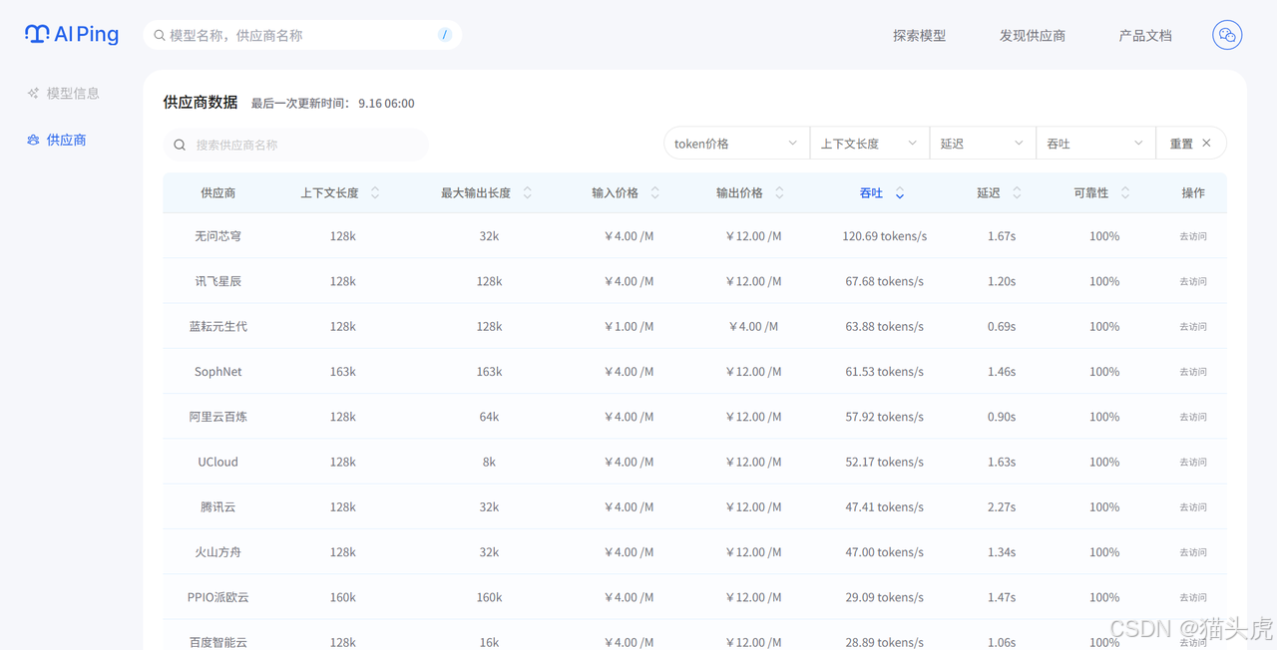Image resolution: width=1277 pixels, height=650 pixels.
Task: Click the X icon on 重置 button
Action: pyautogui.click(x=1206, y=144)
